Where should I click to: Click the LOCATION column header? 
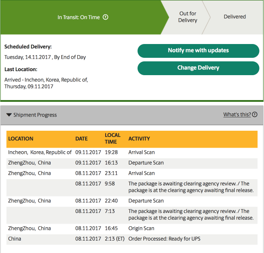pos(21,139)
